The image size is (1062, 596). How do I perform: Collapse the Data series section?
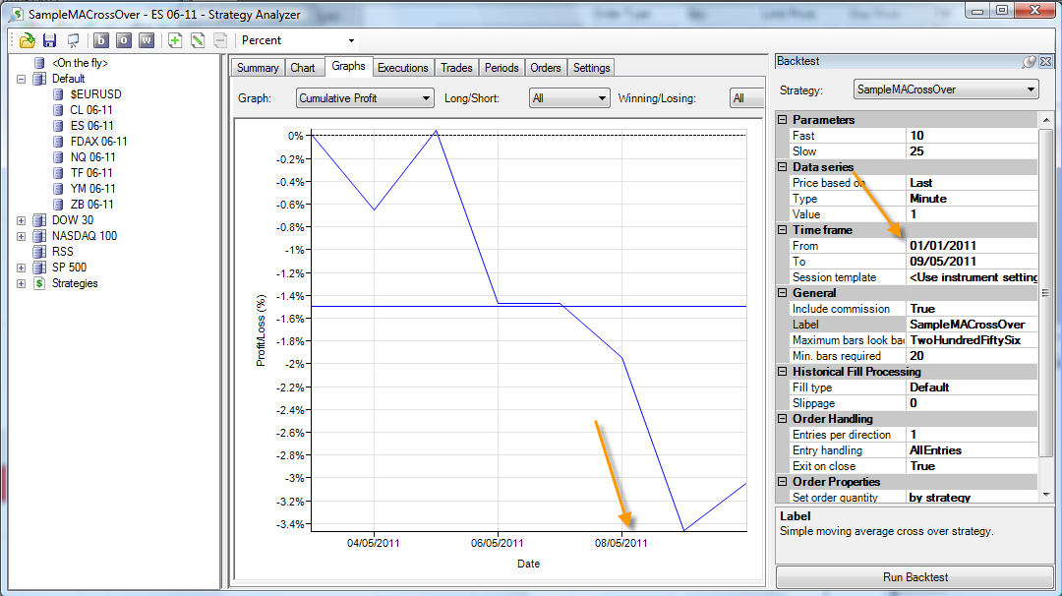[x=783, y=166]
